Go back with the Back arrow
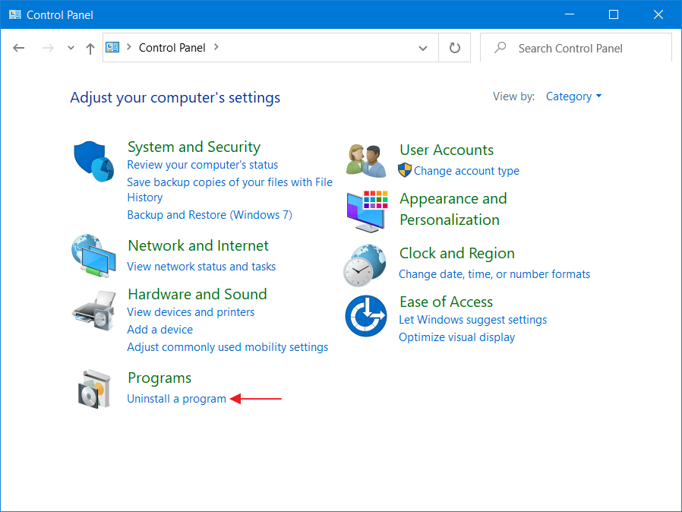This screenshot has width=682, height=512. tap(19, 48)
